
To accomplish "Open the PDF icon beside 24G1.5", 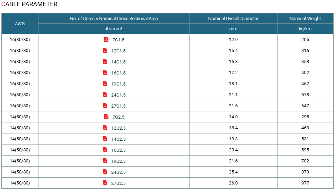I will [x=105, y=95].
